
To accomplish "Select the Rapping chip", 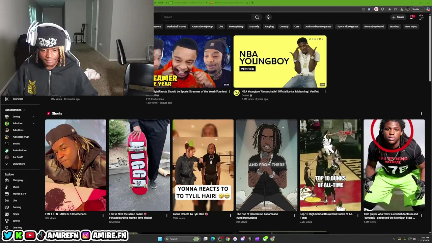I will [x=269, y=27].
